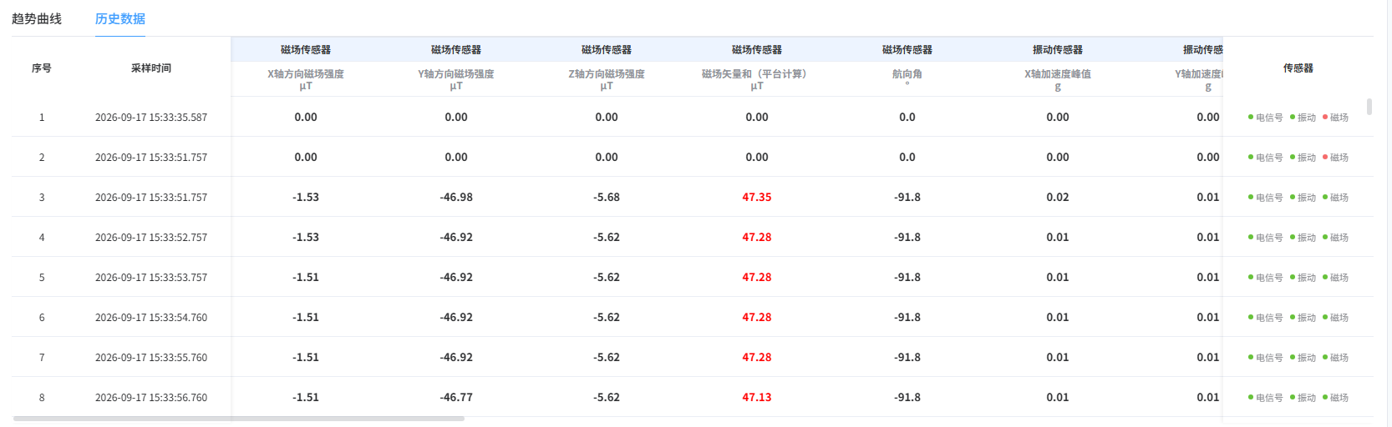Click row 1 red 磁场 sensor status

click(x=1336, y=118)
